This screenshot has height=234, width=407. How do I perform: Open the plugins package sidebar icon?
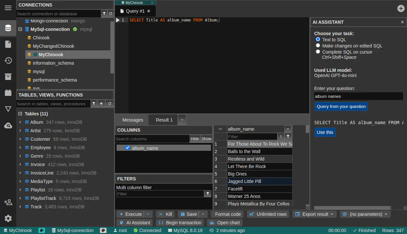[x=8, y=93]
